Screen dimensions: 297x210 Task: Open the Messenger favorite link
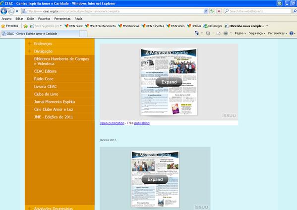[x=213, y=26]
